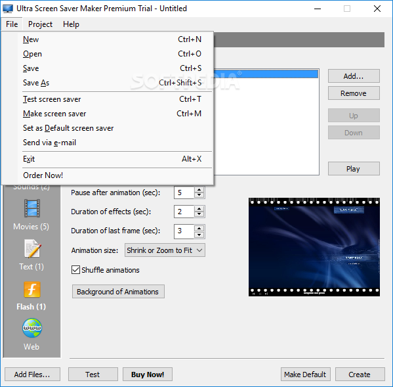Click the Create button
This screenshot has height=387, width=393.
[360, 375]
